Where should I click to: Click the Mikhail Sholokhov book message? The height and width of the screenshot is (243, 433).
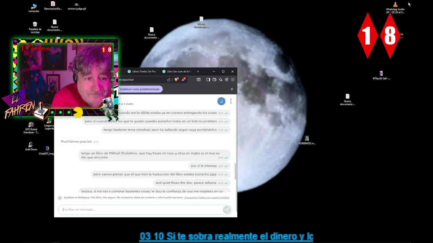tap(154, 155)
